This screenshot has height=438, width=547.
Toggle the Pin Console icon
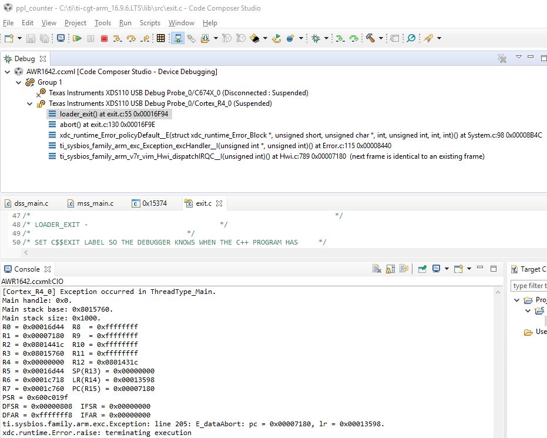[x=422, y=269]
